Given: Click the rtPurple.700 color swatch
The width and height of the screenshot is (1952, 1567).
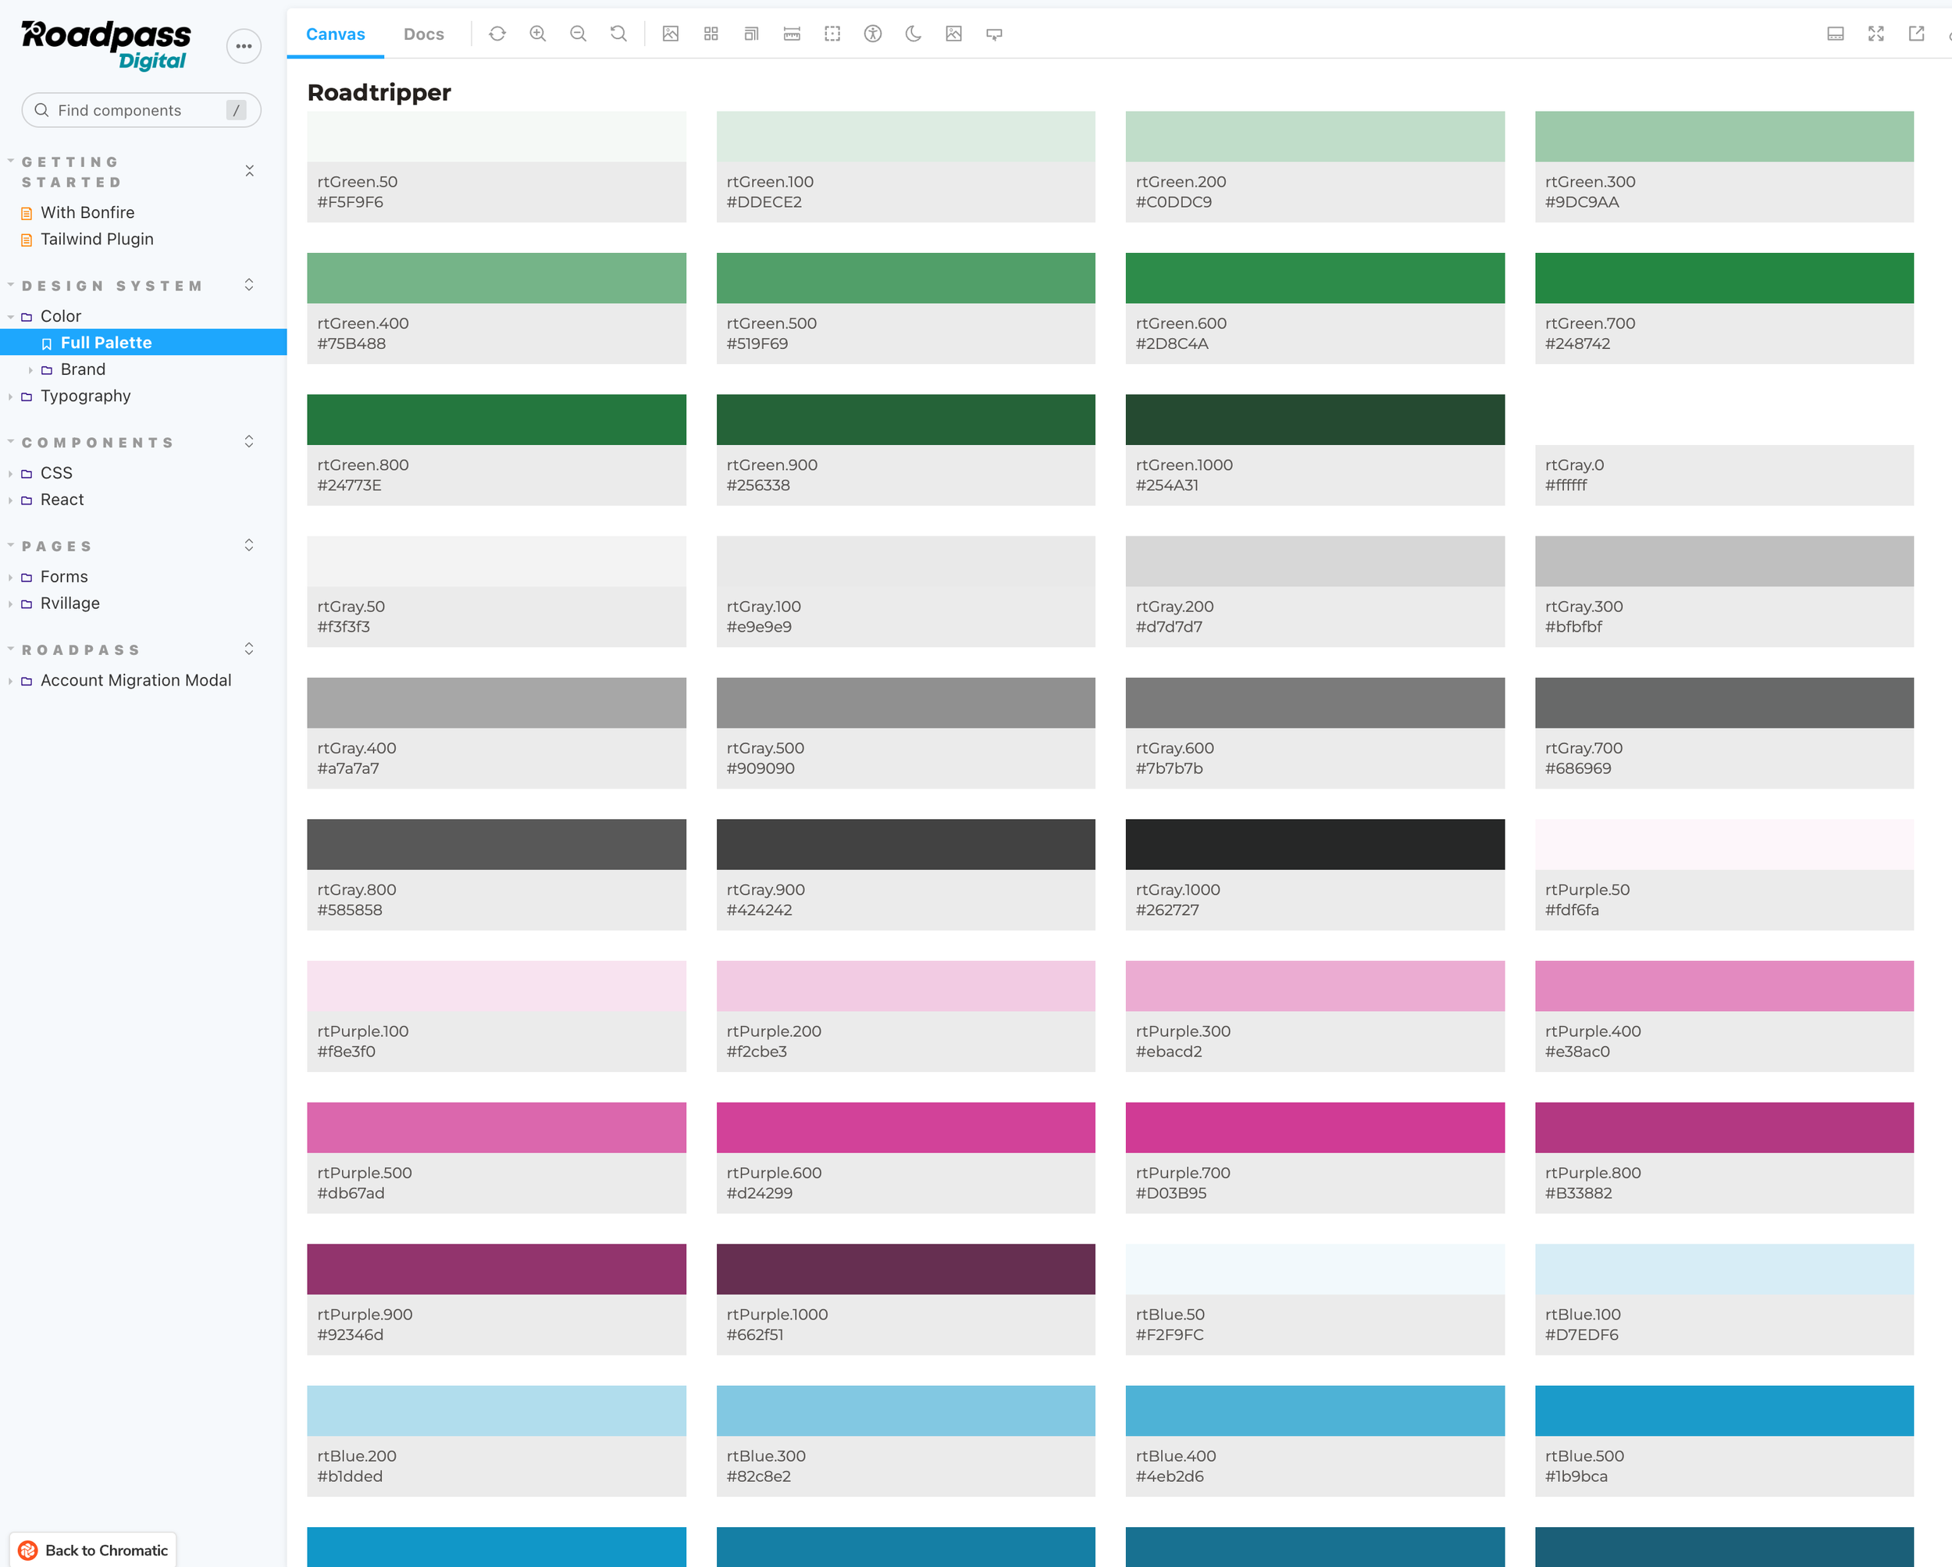Looking at the screenshot, I should [1314, 1127].
